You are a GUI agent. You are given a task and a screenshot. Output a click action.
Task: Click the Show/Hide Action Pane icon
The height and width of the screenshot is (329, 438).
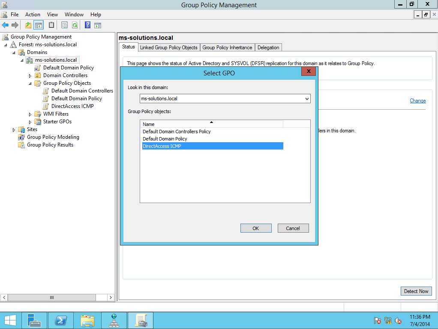click(98, 25)
